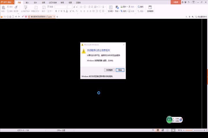The height and width of the screenshot is (138, 208).
Task: Click the Copy icon in ribbon
Action: (x=8, y=11)
